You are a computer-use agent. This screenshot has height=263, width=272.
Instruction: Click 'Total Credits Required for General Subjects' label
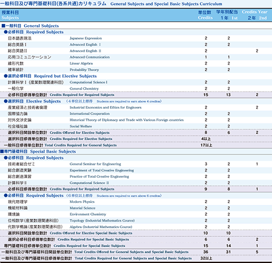81,145
